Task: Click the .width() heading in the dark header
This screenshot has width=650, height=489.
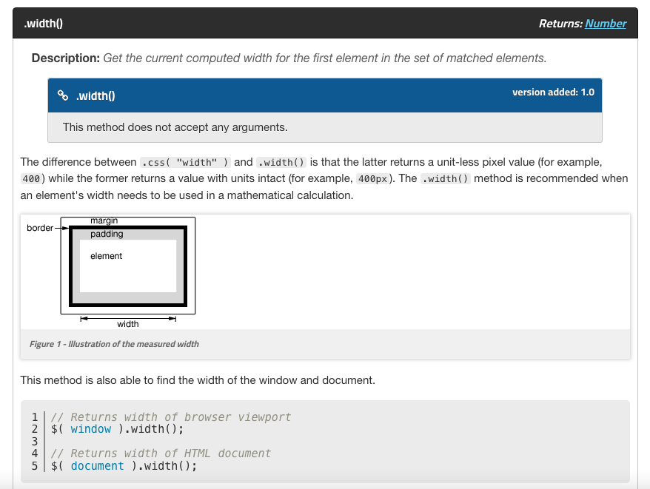Action: [x=43, y=24]
